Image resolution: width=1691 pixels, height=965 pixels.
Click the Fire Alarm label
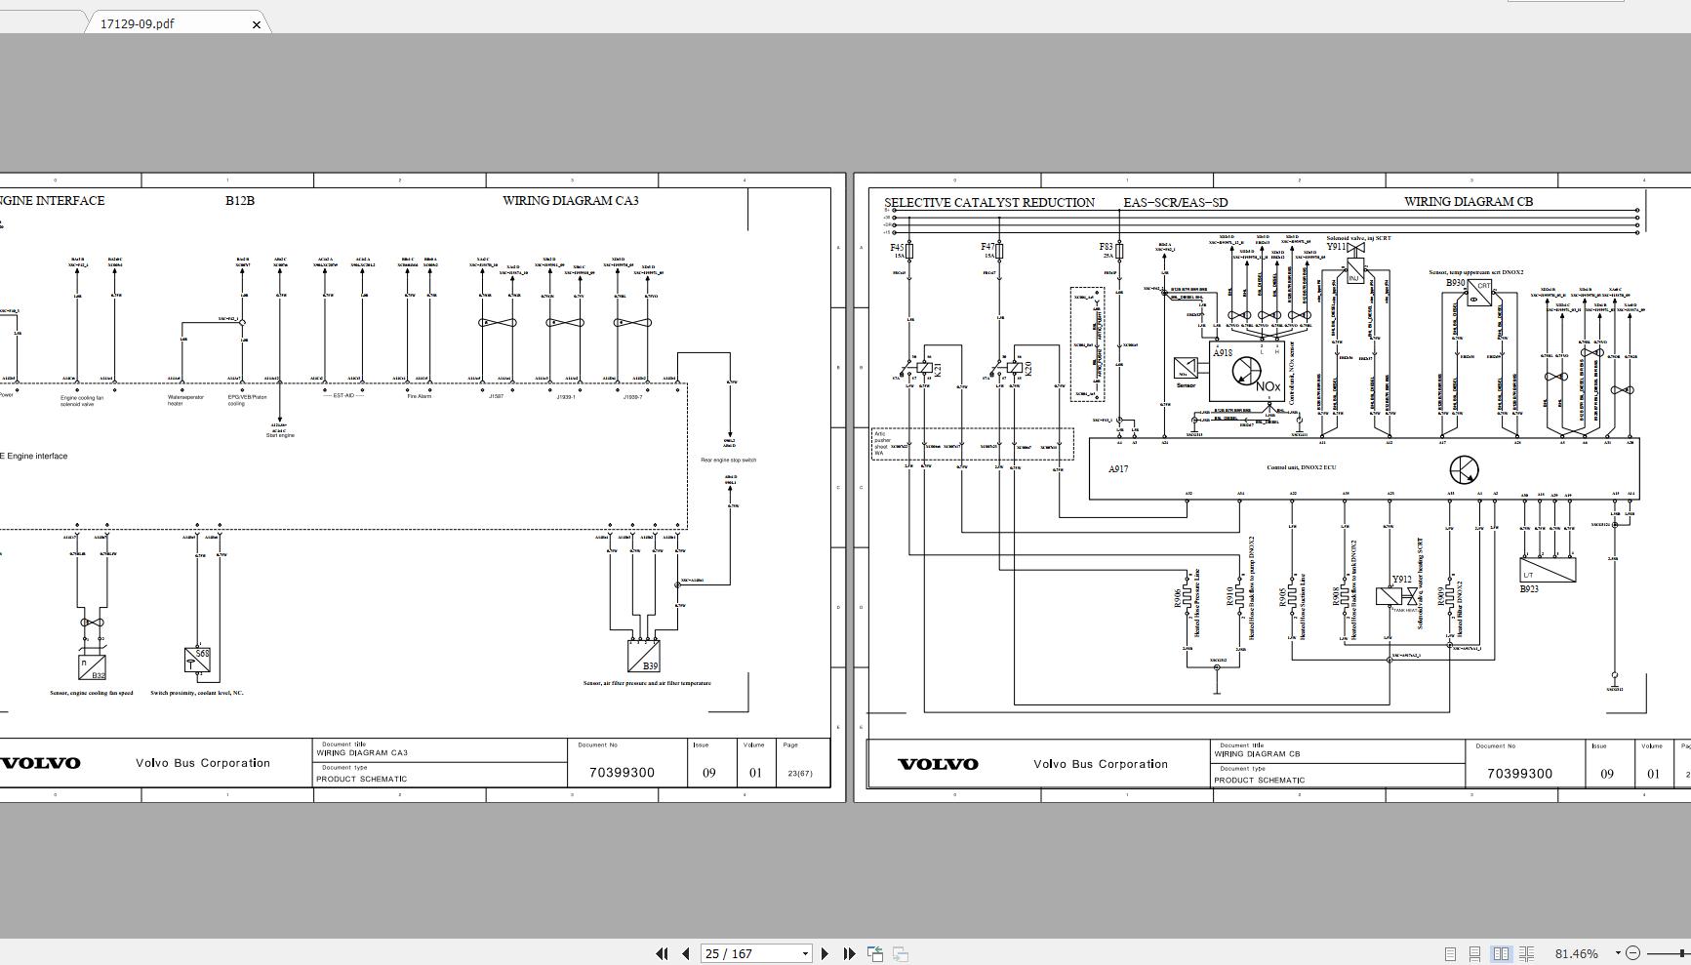coord(419,396)
